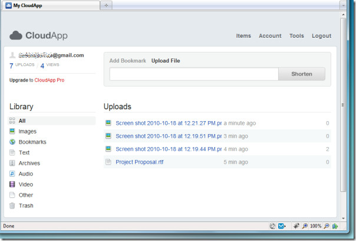Select Text in the Library list
Image resolution: width=356 pixels, height=241 pixels.
[24, 152]
